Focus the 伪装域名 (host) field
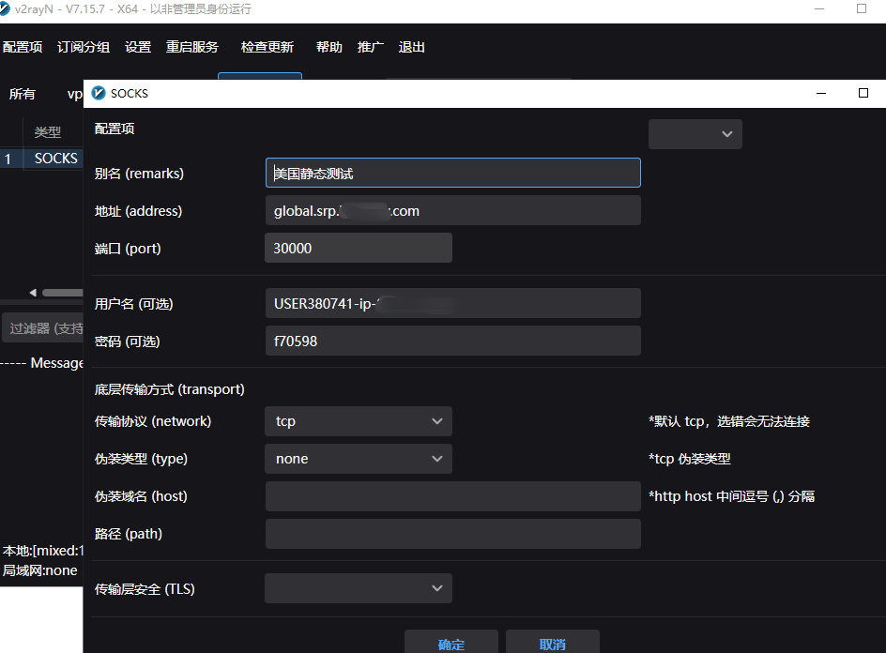The height and width of the screenshot is (653, 886). 452,496
